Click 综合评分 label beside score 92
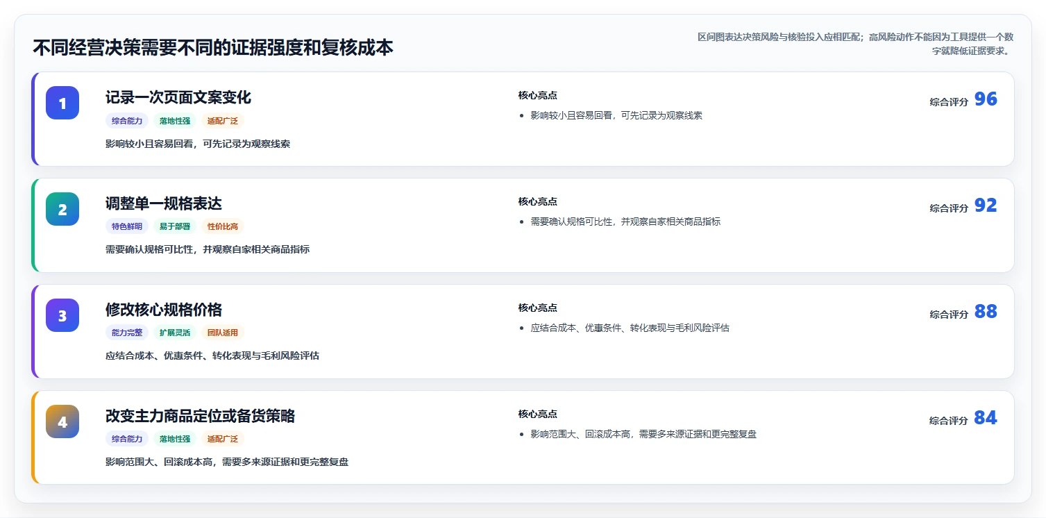The image size is (1046, 518). coord(949,208)
